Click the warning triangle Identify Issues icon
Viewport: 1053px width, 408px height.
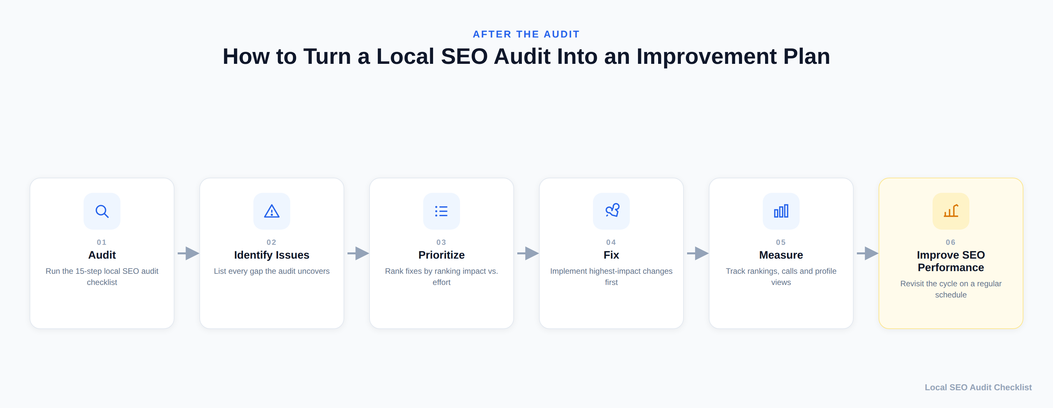(271, 211)
